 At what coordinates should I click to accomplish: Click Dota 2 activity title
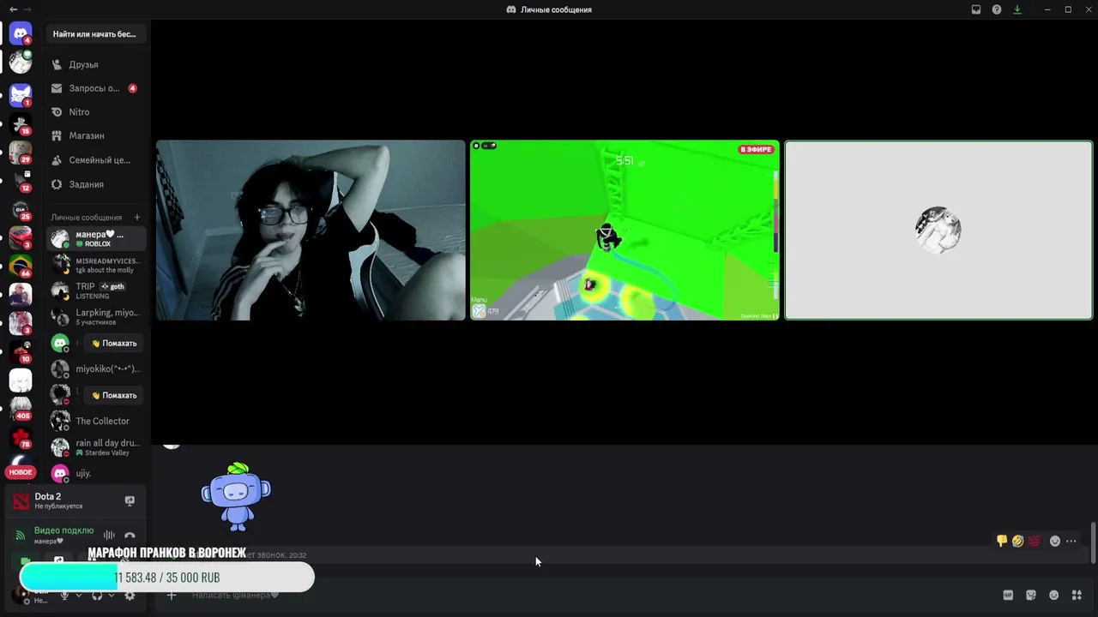pyautogui.click(x=48, y=496)
